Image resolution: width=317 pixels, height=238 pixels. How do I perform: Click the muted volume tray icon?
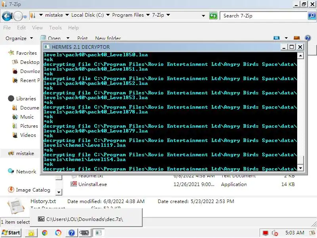(275, 233)
